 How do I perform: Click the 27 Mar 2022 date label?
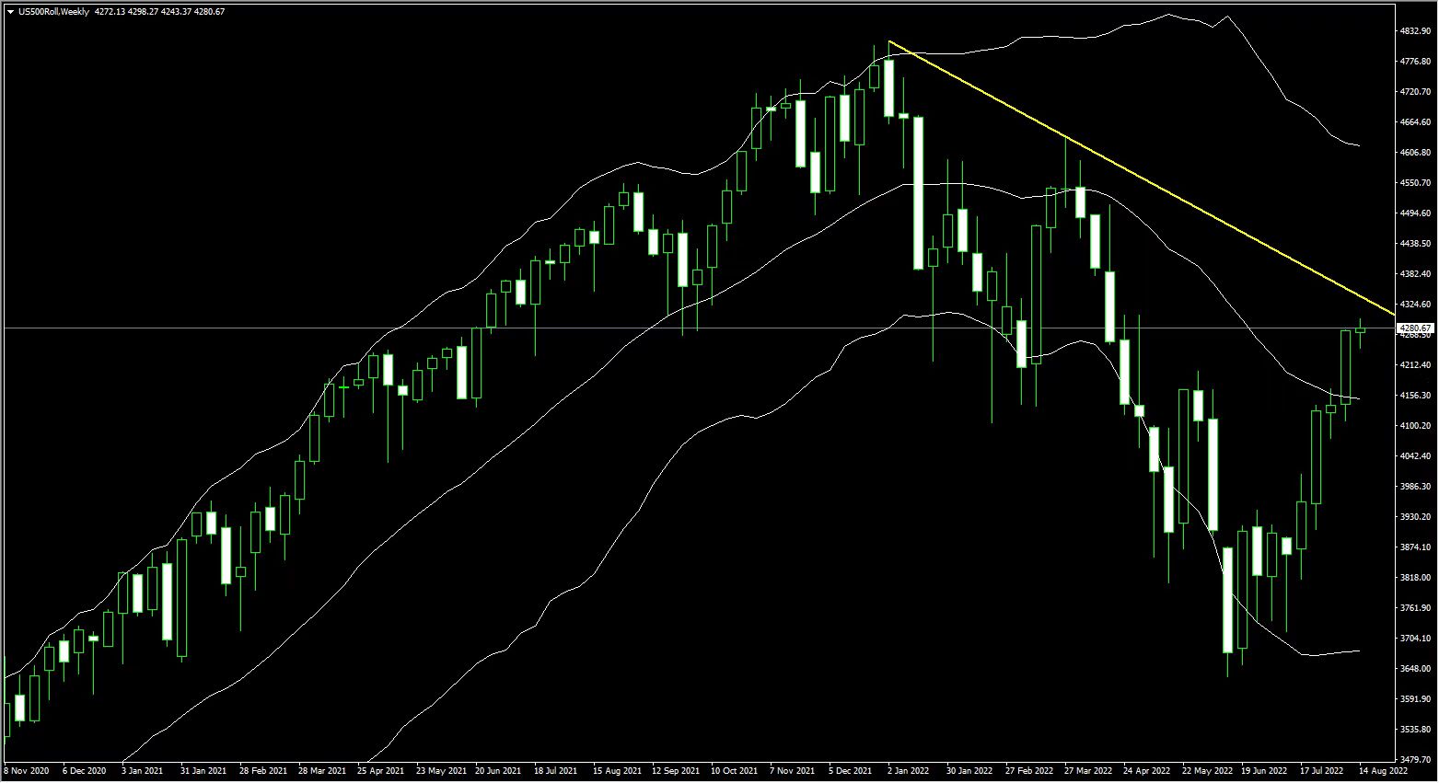(x=1088, y=771)
